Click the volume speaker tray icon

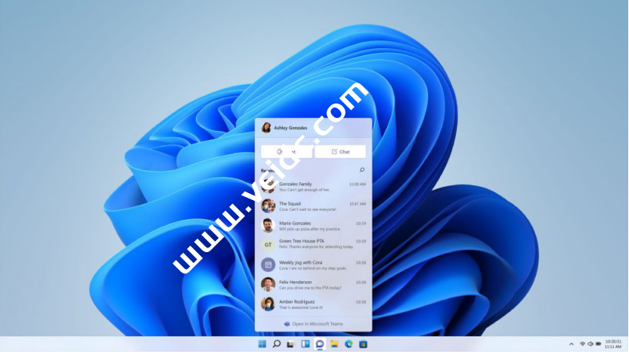(590, 345)
